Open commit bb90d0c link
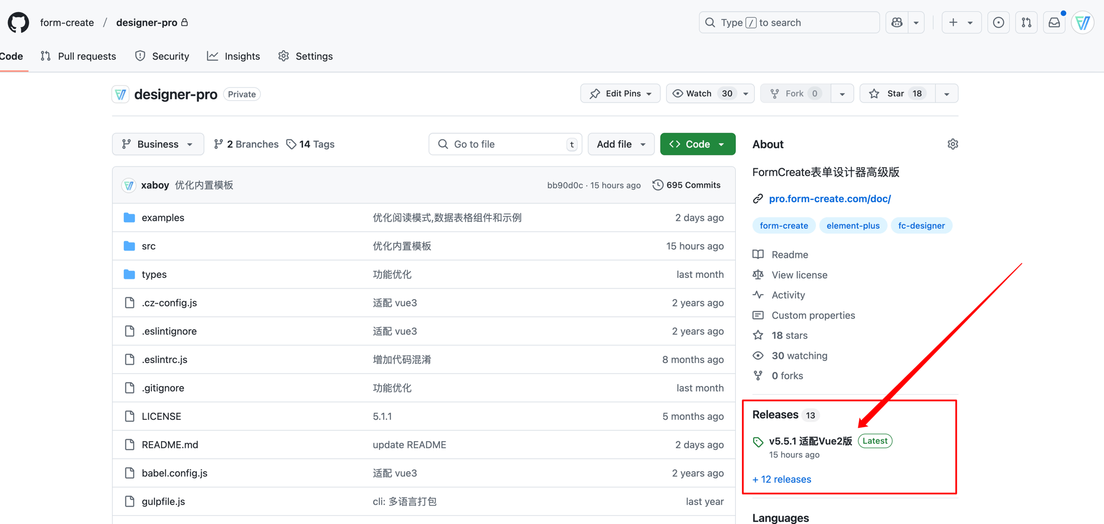Screen dimensions: 1104x524 click(565, 185)
